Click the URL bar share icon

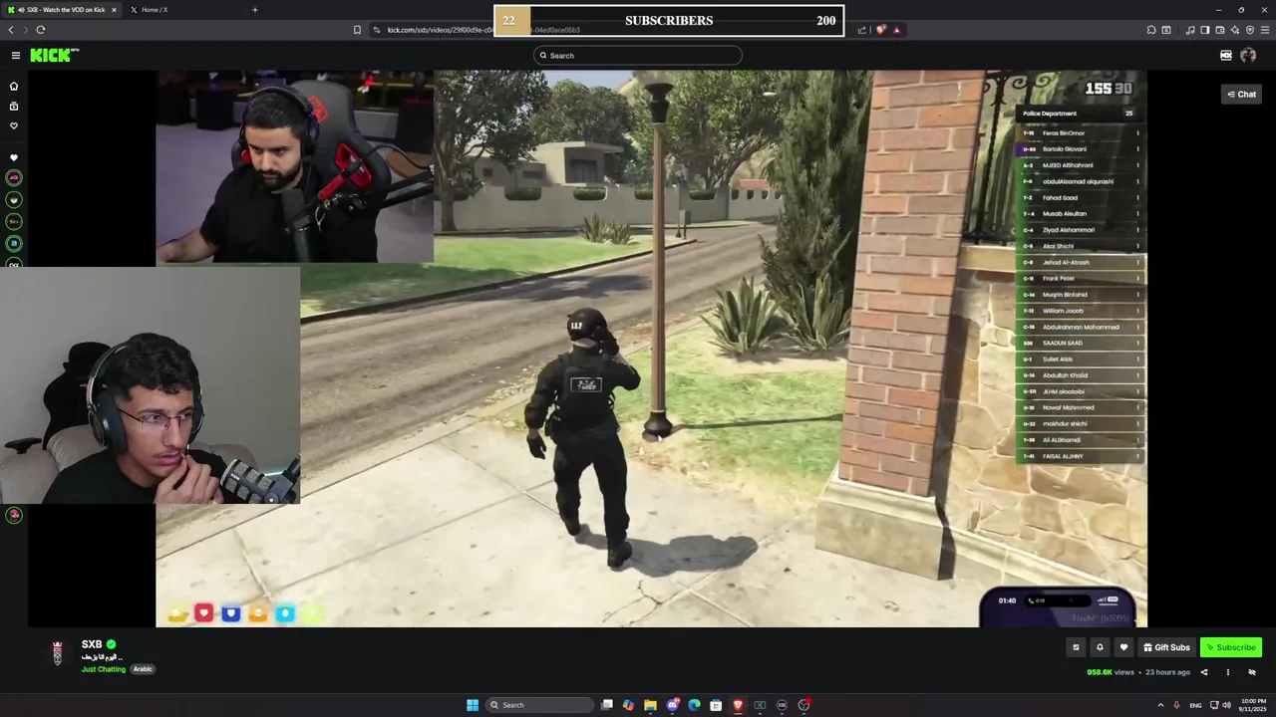coord(862,30)
